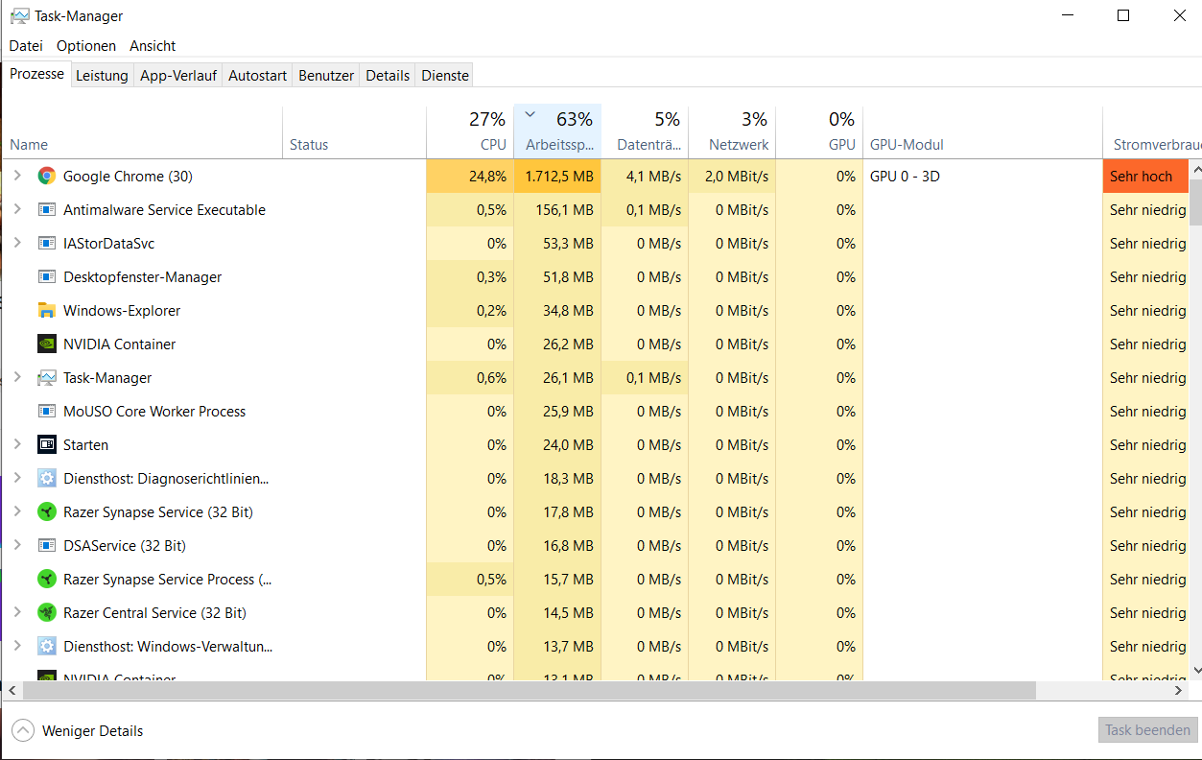Expand the Razer Central Service row
This screenshot has width=1202, height=760.
click(x=16, y=612)
